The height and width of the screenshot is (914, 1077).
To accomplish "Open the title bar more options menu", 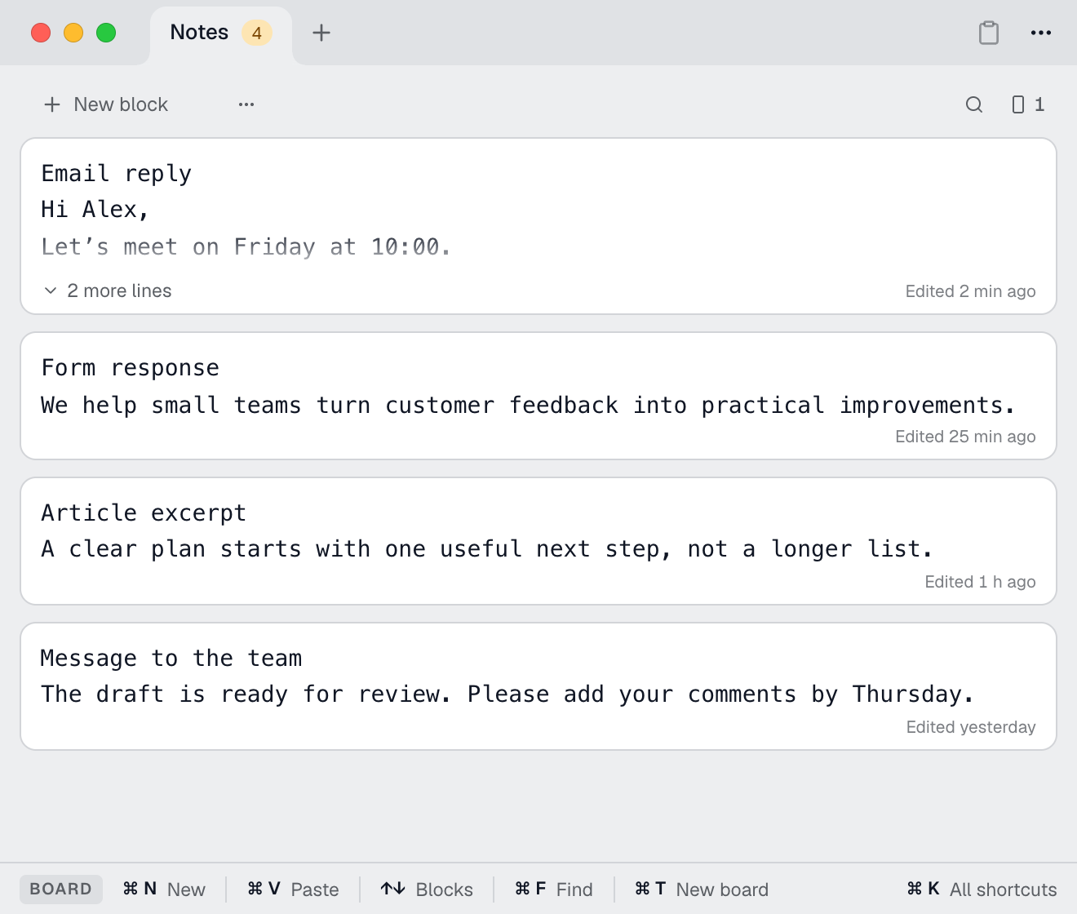I will 1041,33.
